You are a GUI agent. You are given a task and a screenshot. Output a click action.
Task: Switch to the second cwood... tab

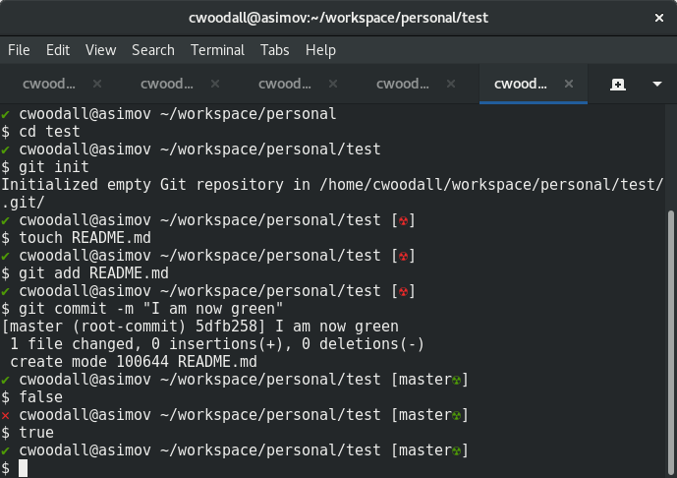click(x=167, y=84)
